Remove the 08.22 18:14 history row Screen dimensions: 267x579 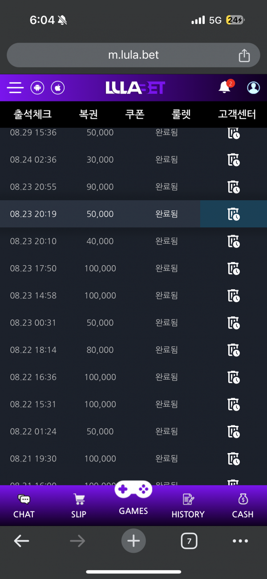coord(234,350)
